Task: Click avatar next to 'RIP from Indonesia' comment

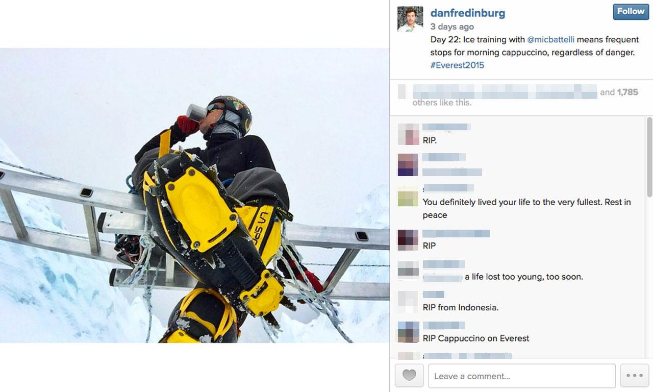Action: point(408,301)
